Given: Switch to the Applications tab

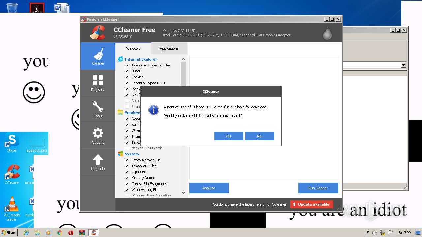Looking at the screenshot, I should [169, 48].
